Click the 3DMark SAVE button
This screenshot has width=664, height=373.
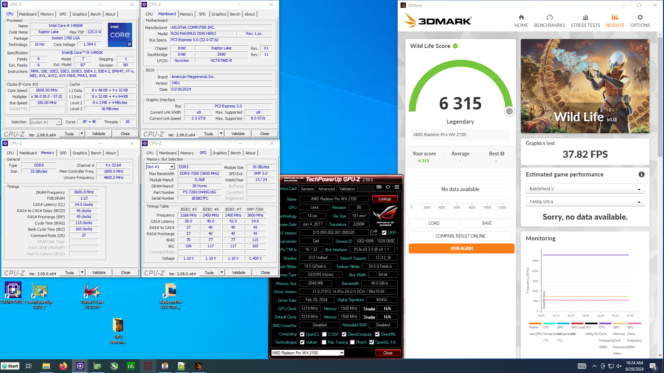(x=487, y=223)
